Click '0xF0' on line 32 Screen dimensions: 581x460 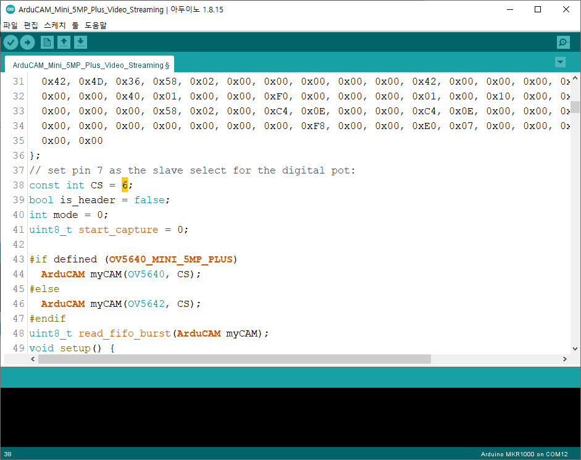tap(276, 96)
